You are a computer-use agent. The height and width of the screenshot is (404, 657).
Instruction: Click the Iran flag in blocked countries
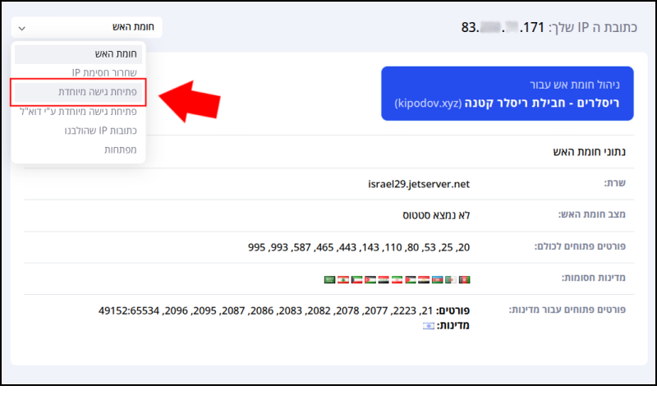pyautogui.click(x=397, y=279)
